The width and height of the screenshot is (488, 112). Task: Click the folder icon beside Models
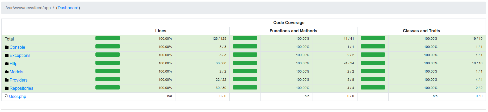[7, 72]
